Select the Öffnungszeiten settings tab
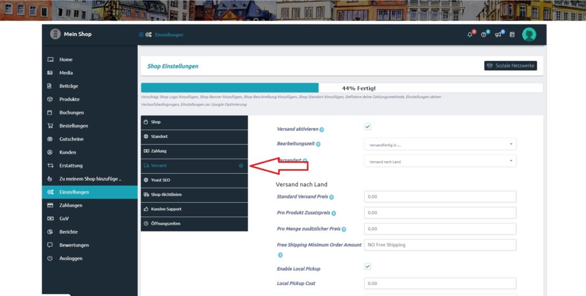 194,223
